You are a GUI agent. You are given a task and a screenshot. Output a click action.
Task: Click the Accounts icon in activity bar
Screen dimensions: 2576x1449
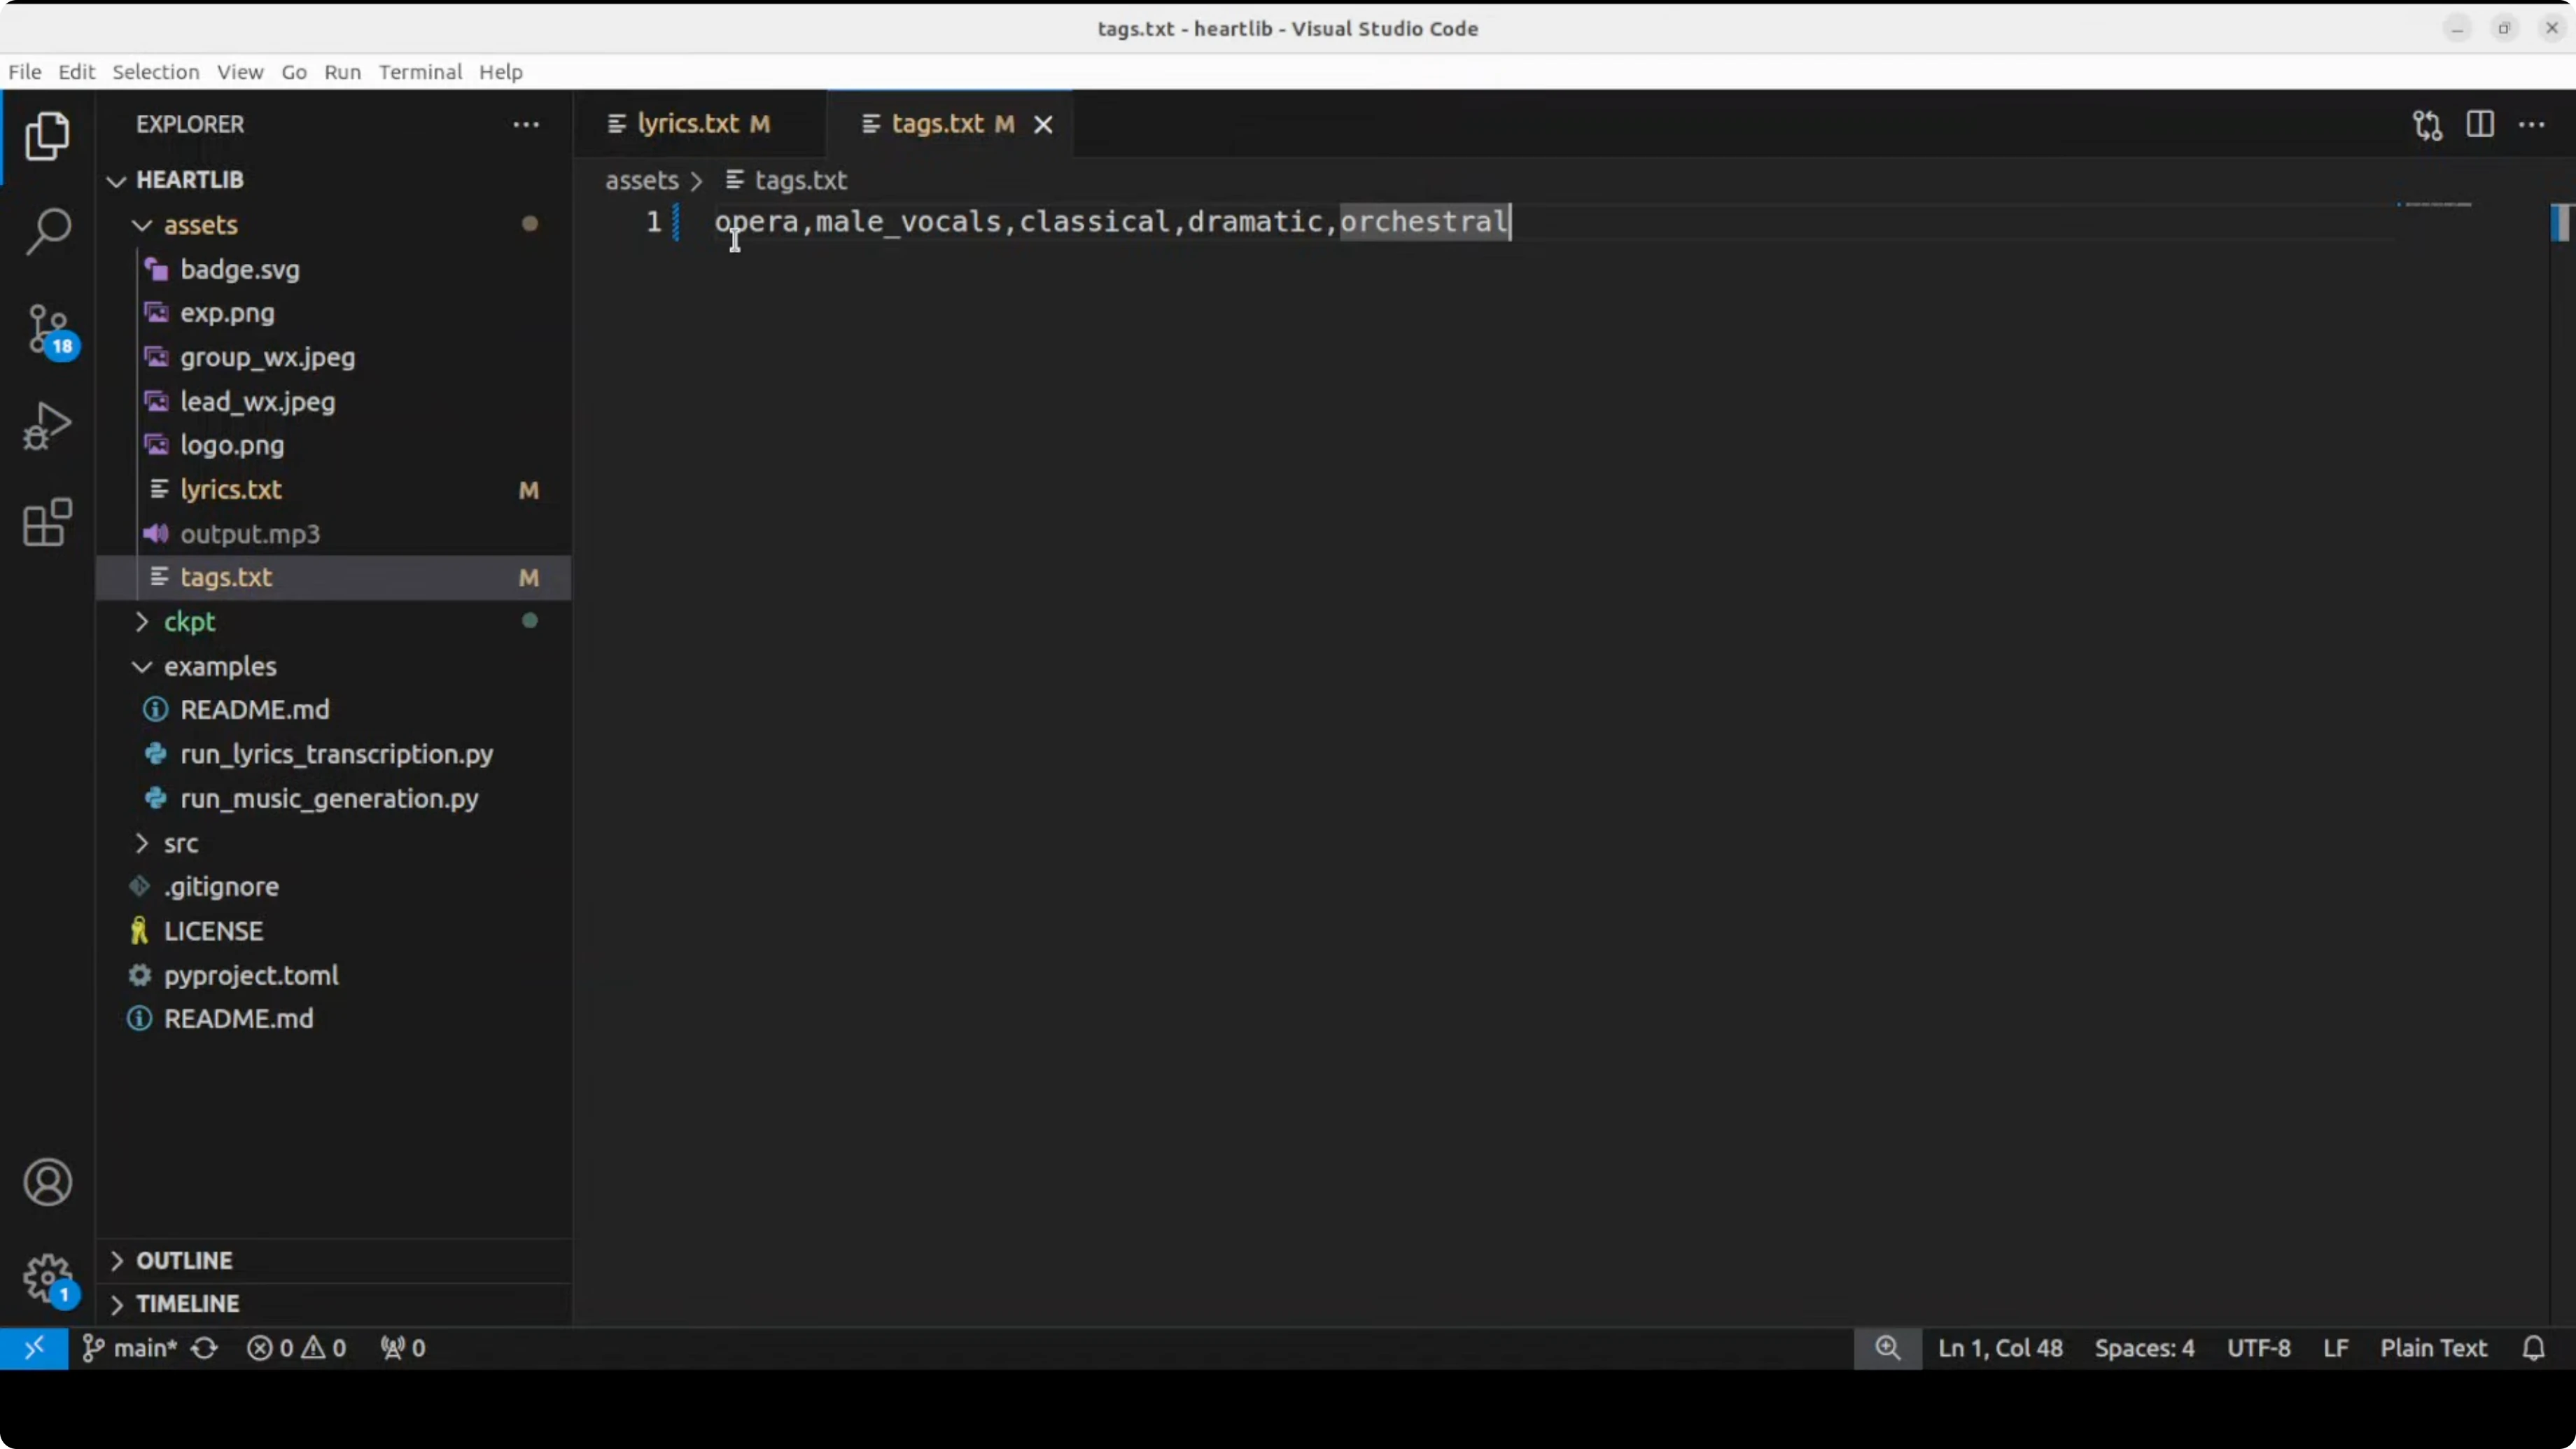pos(47,1182)
